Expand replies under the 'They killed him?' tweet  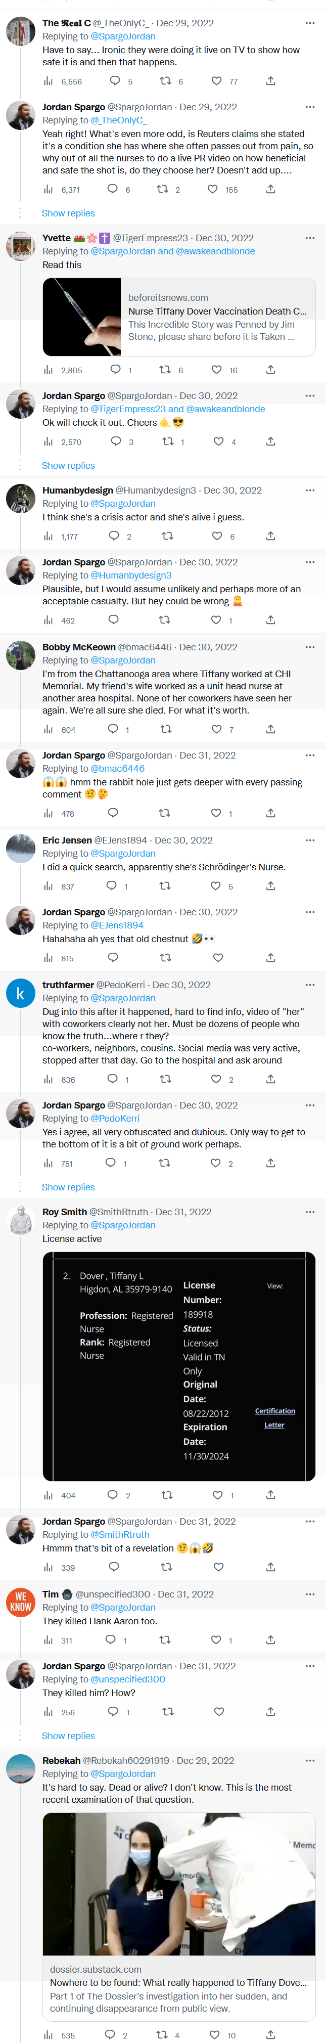coord(68,1735)
